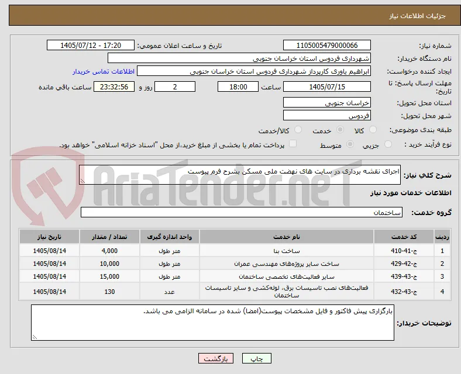Click the remaining days field showing 2
The image size is (461, 374).
pyautogui.click(x=175, y=86)
